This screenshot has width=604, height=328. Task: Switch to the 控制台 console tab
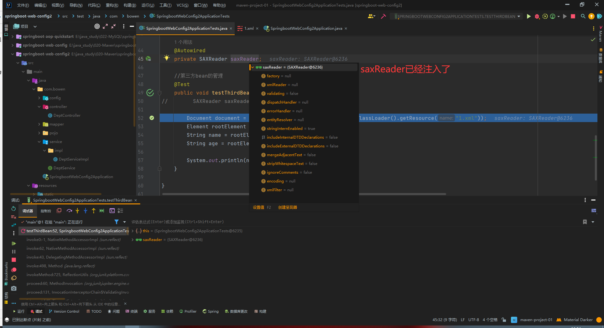[x=46, y=211]
